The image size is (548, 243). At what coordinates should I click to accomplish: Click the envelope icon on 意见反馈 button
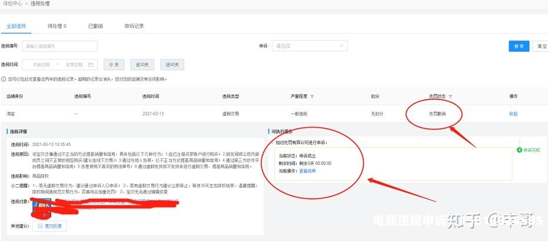click(40, 225)
